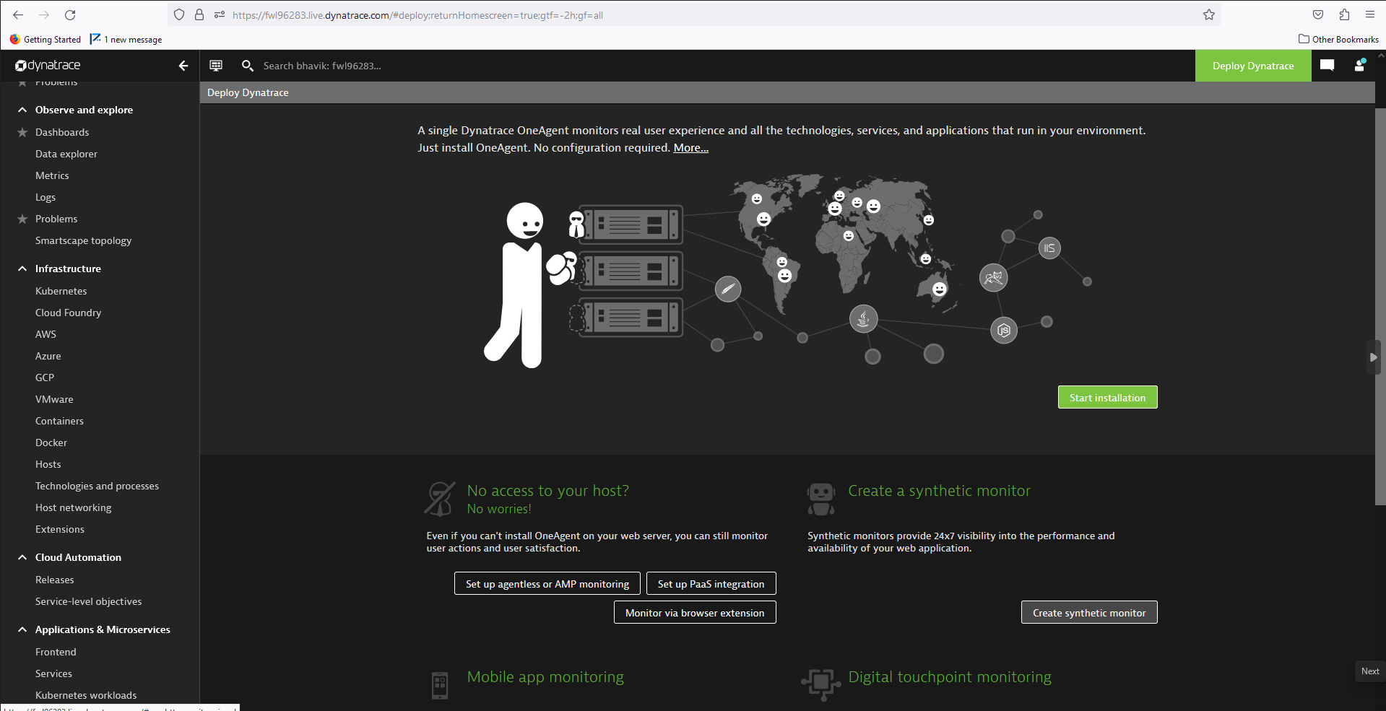Click Create synthetic monitor button
This screenshot has height=711, width=1386.
[x=1089, y=612]
